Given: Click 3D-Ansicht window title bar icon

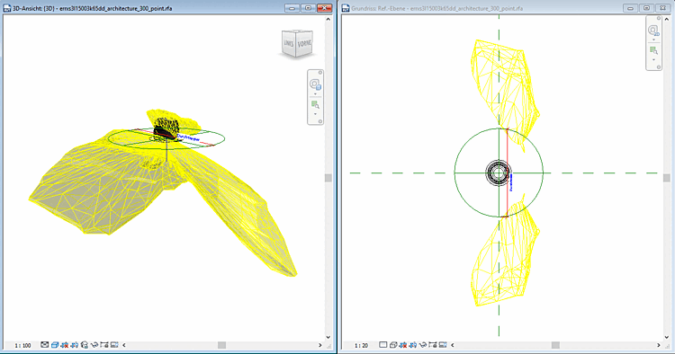Looking at the screenshot, I should [7, 8].
